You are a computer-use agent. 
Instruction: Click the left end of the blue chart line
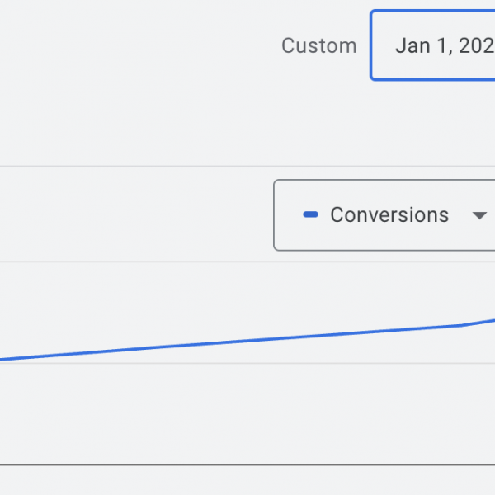click(x=3, y=359)
